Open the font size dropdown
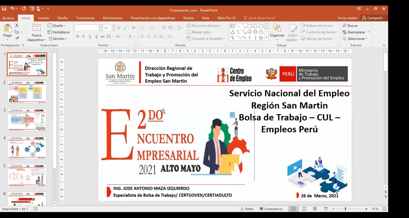This screenshot has width=409, height=218. coord(113,28)
